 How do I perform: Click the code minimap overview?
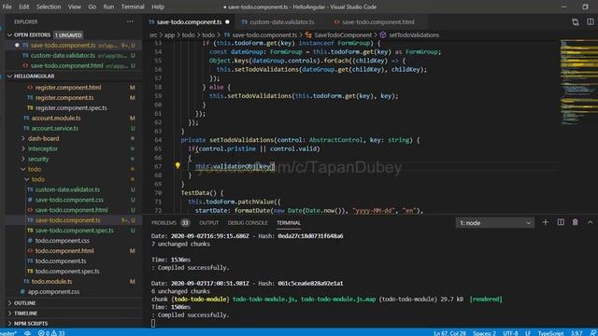[x=579, y=82]
